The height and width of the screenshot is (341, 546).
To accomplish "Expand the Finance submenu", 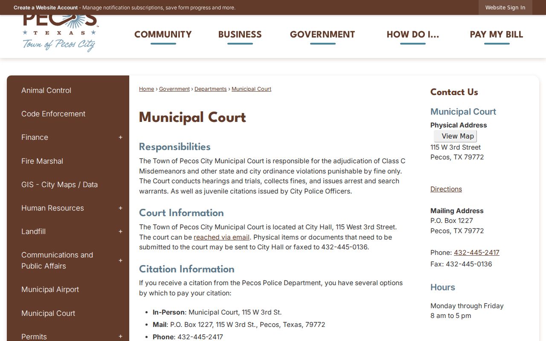I will tap(120, 137).
